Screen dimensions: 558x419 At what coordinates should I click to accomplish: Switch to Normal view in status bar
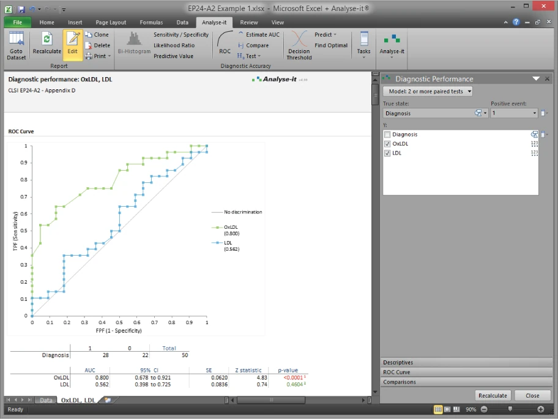pos(438,409)
